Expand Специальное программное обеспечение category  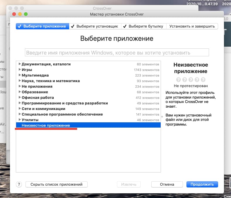(20, 114)
